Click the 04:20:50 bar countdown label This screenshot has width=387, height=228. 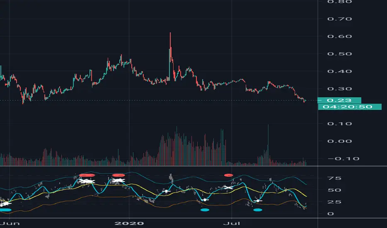(x=350, y=107)
